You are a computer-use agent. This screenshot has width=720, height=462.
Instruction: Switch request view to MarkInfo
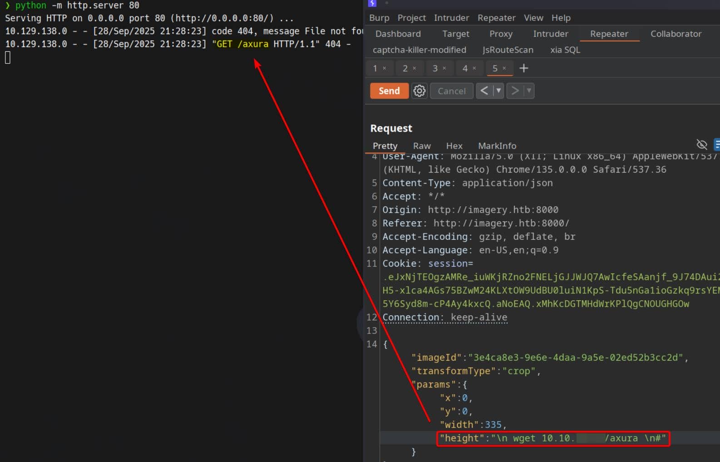(x=497, y=146)
